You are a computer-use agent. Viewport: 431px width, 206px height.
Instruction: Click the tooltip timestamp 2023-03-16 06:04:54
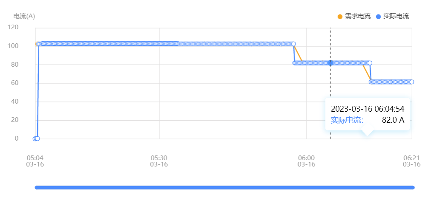pos(367,108)
